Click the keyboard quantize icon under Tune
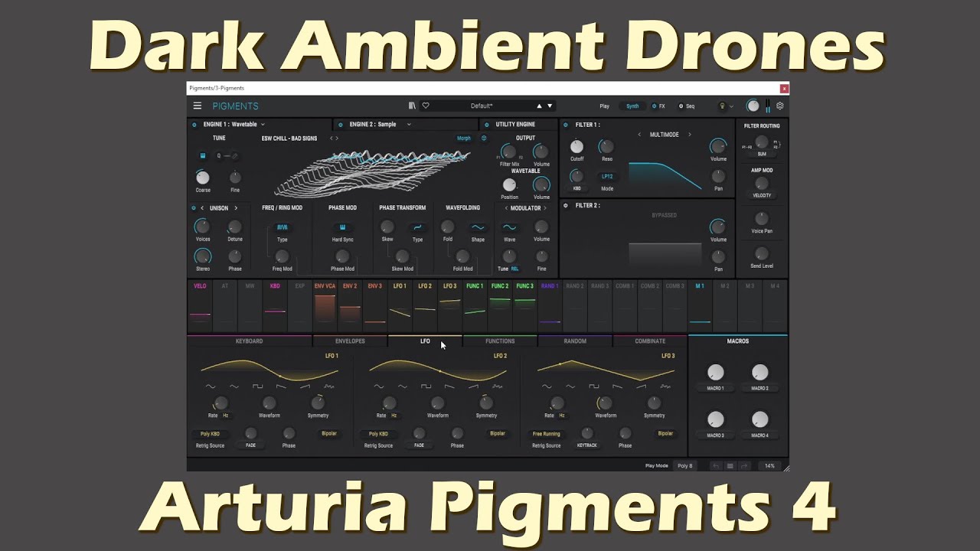The image size is (980, 551). point(203,155)
